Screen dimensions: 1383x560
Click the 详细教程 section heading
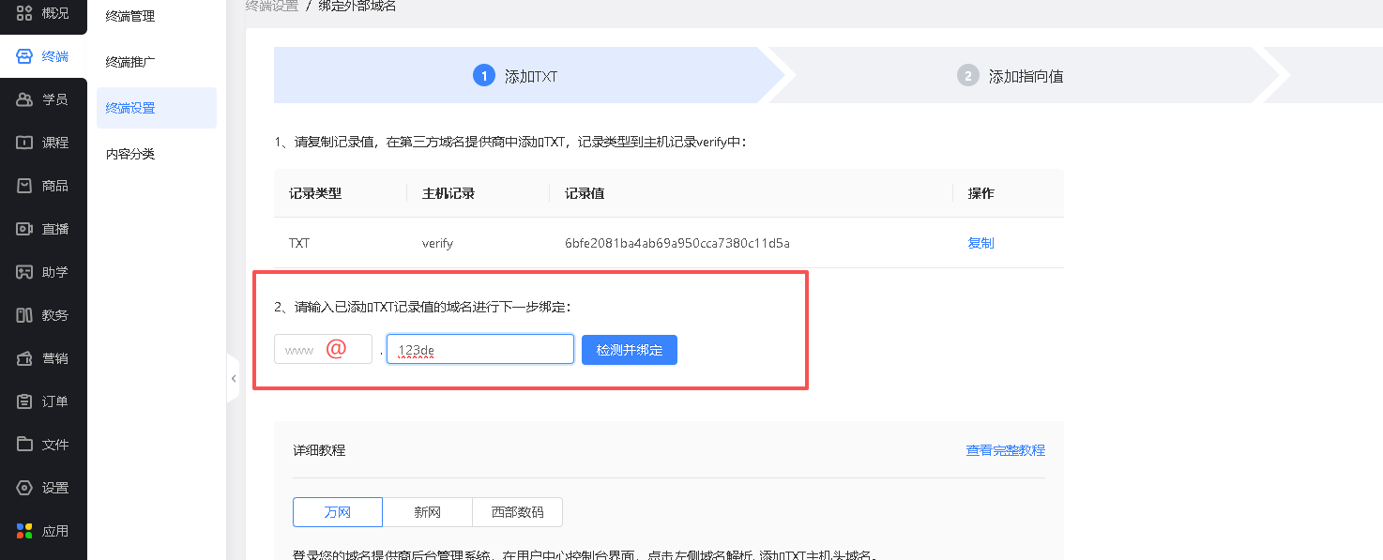(x=319, y=450)
